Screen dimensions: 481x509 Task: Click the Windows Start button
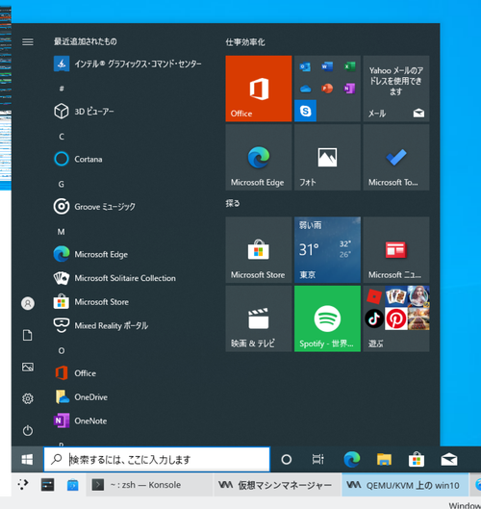pyautogui.click(x=27, y=459)
